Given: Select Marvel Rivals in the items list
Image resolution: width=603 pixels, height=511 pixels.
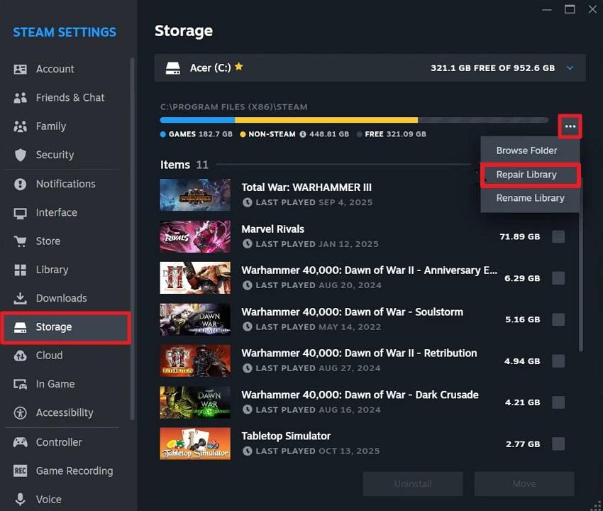Looking at the screenshot, I should [272, 229].
